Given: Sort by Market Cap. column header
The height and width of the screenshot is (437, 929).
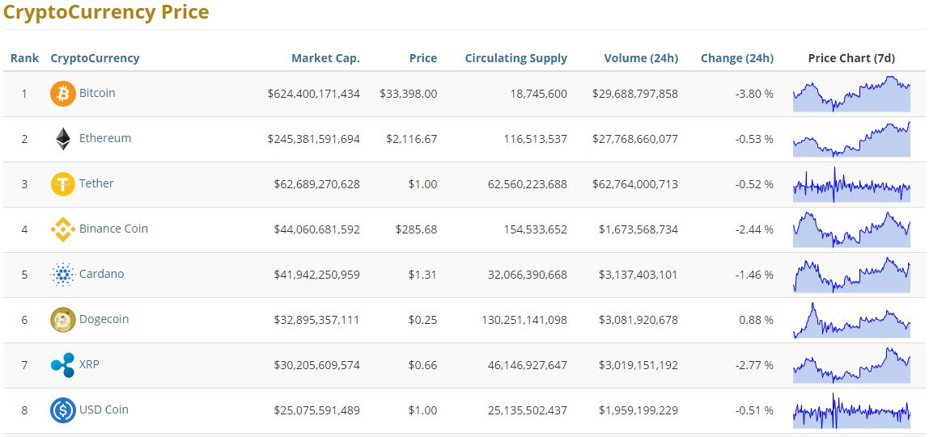Looking at the screenshot, I should (325, 58).
